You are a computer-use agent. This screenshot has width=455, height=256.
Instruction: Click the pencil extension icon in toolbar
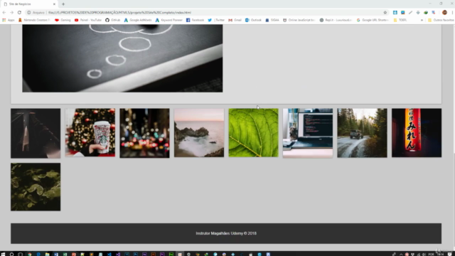410,13
